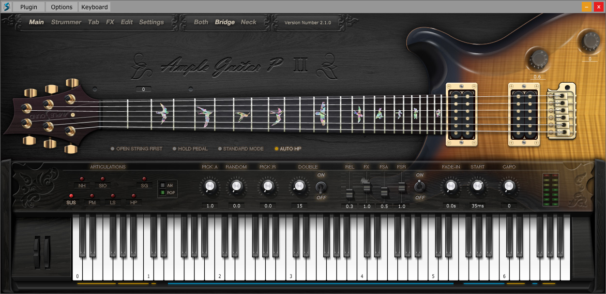Select the Bridge pickup
The width and height of the screenshot is (606, 294).
click(225, 22)
